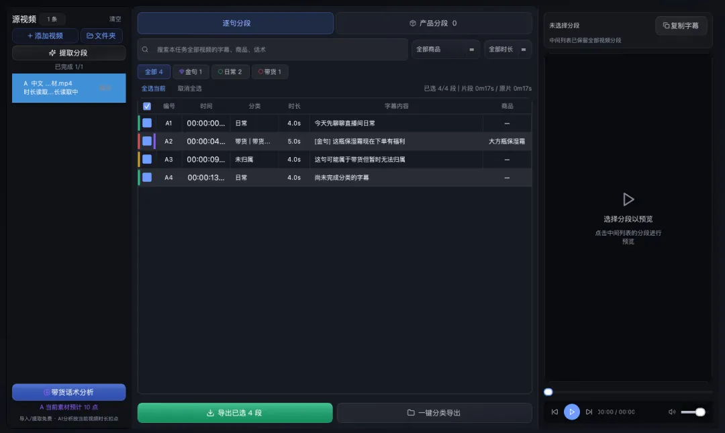Viewport: 725px width, 433px height.
Task: Mute with the speaker volume icon
Action: coord(672,412)
